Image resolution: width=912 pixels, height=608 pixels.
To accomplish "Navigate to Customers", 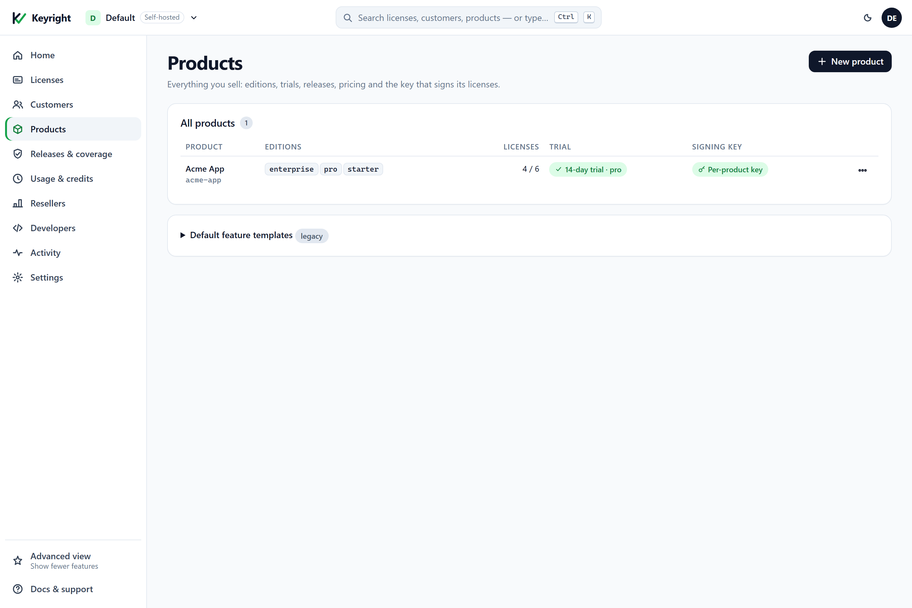I will [x=73, y=105].
